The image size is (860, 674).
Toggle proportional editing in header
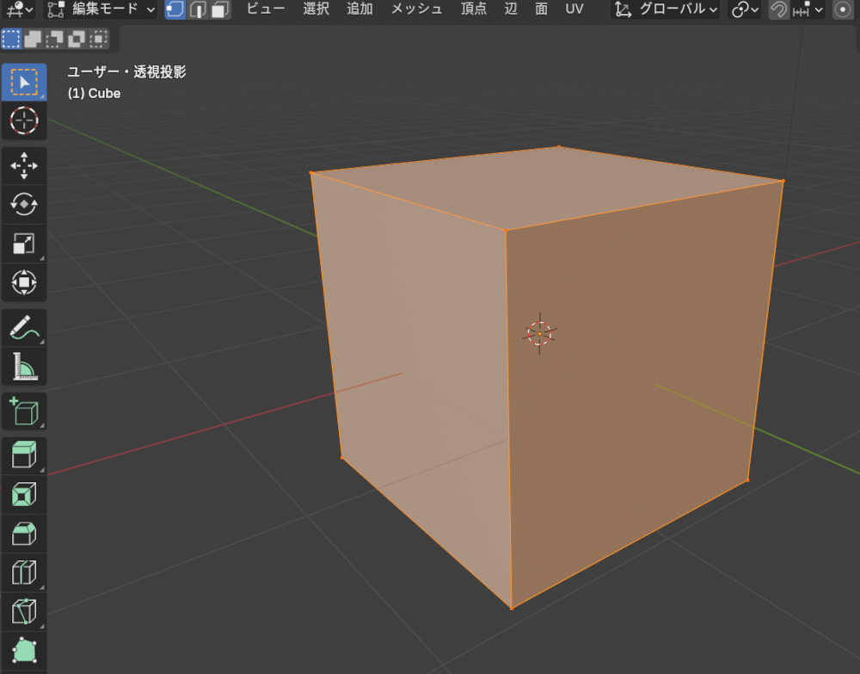coord(843,9)
